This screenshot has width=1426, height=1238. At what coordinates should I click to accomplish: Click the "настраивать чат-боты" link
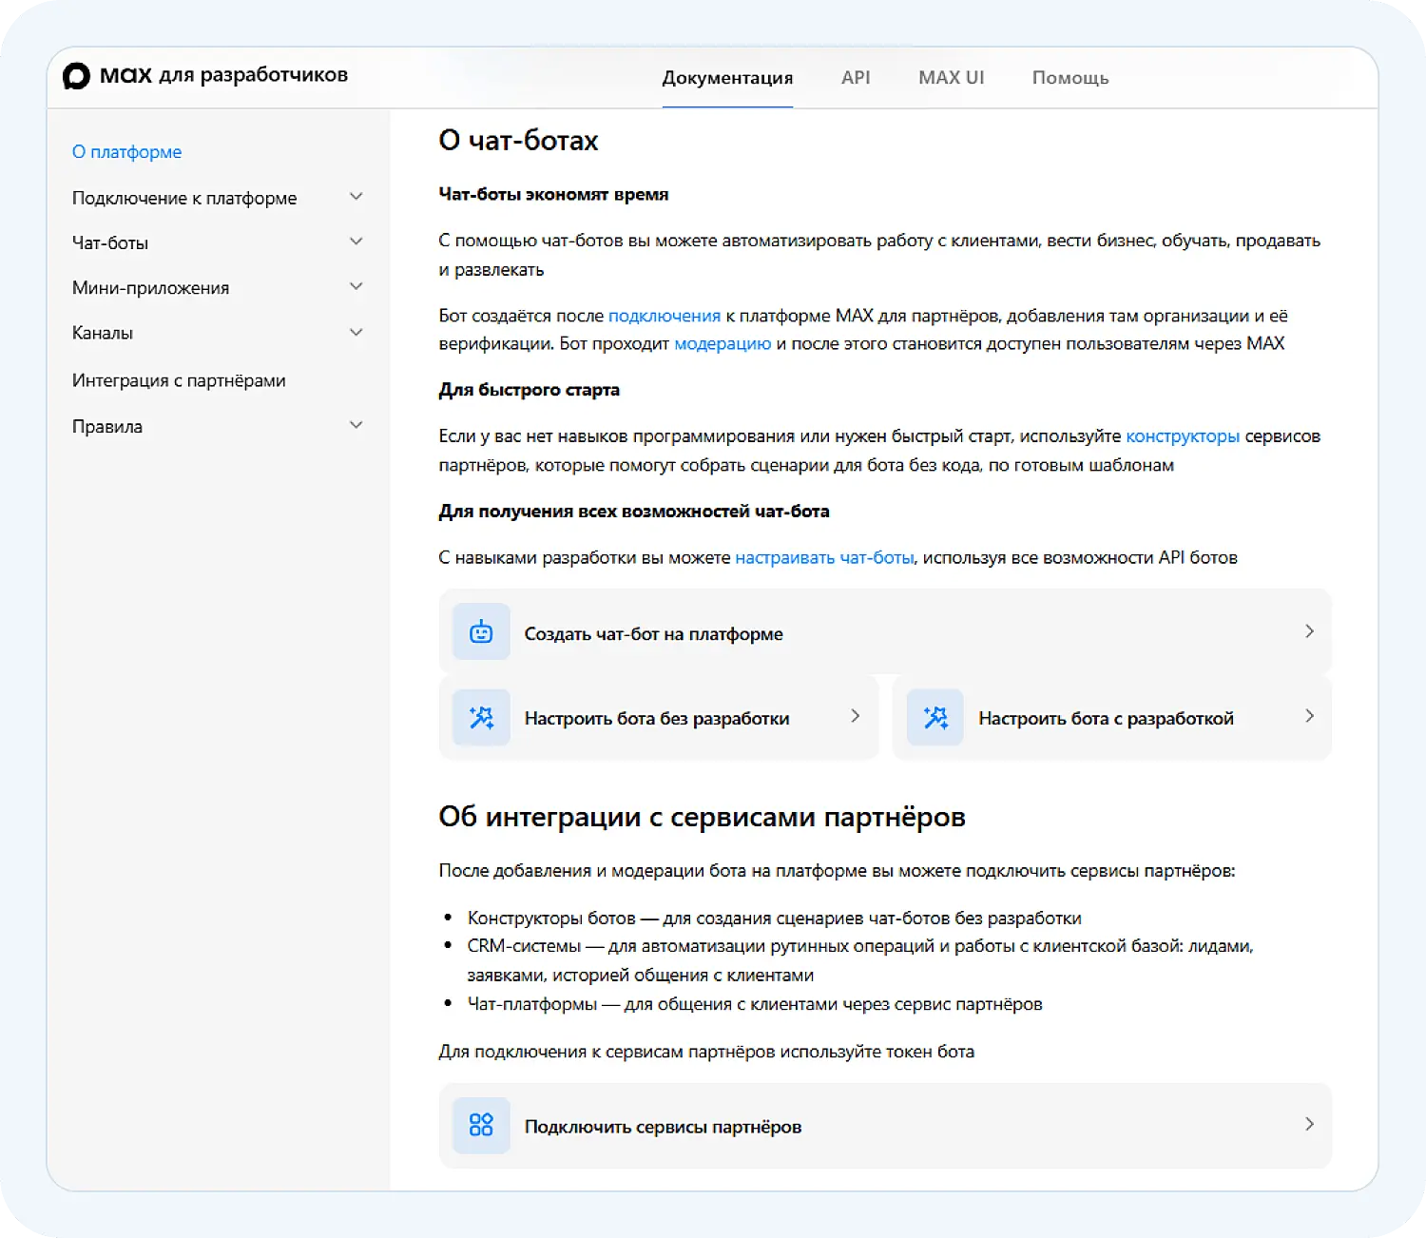[x=824, y=558]
